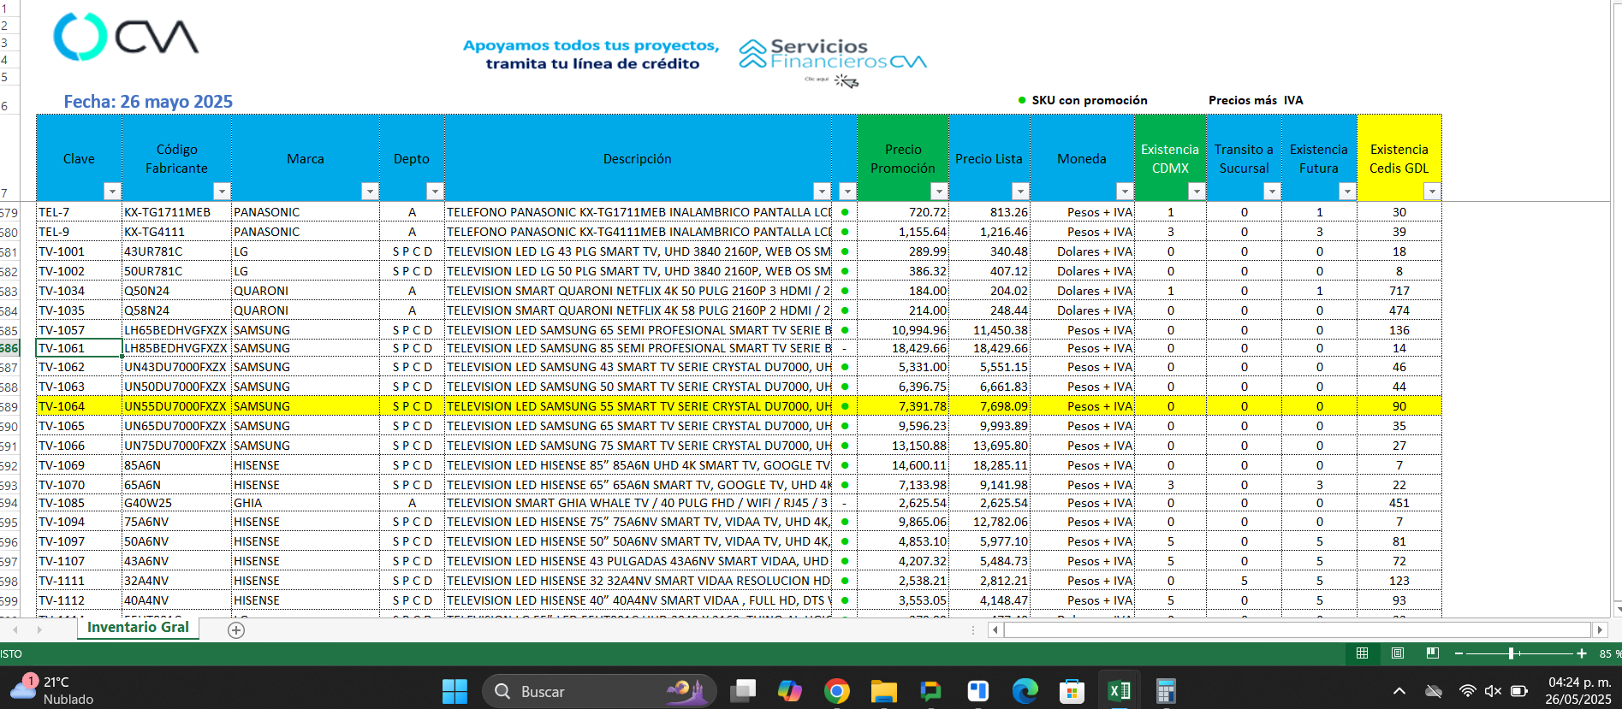Select the UN55DU7000FXZX manufacturer code cell
1622x709 pixels.
(x=176, y=406)
